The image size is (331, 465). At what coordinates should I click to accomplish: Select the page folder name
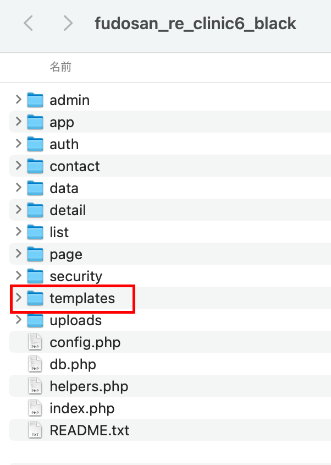coord(66,254)
